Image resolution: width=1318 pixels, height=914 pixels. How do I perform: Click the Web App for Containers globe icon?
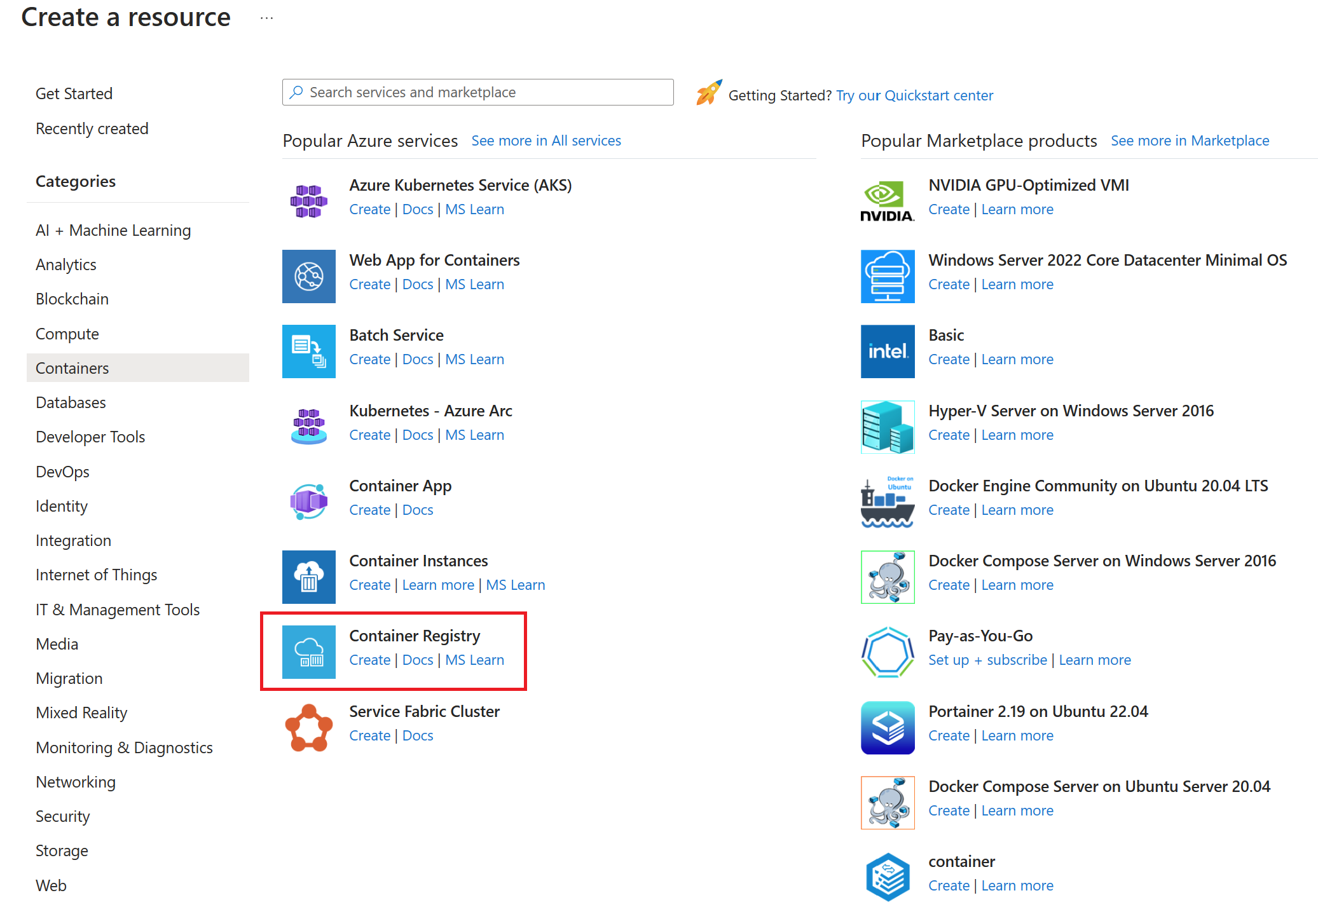pos(308,276)
